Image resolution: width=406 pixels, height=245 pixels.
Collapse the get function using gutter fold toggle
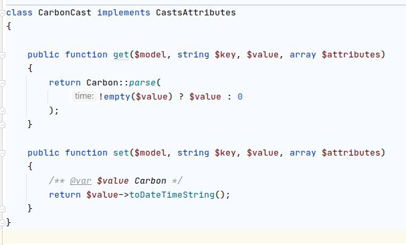tap(2, 55)
